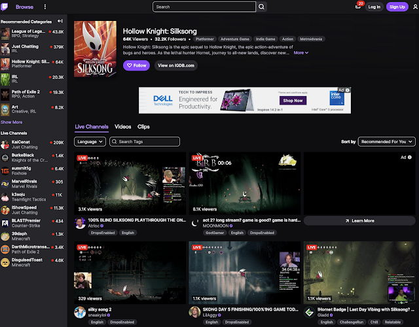Open MOONMOON's live stream thumbnail
The width and height of the screenshot is (419, 327).
click(244, 184)
